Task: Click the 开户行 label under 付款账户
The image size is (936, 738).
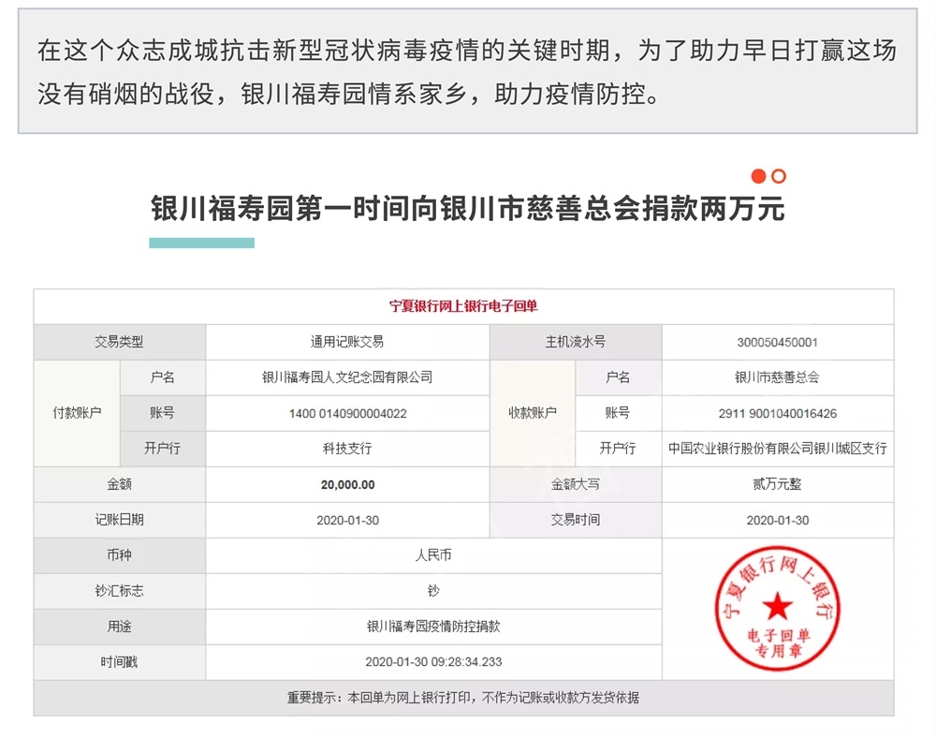Action: click(162, 449)
